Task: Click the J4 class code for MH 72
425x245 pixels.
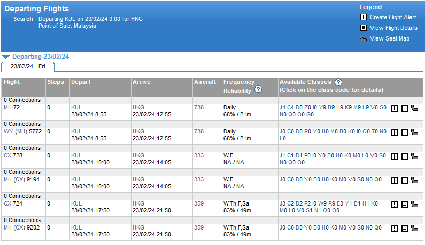Action: coord(282,107)
